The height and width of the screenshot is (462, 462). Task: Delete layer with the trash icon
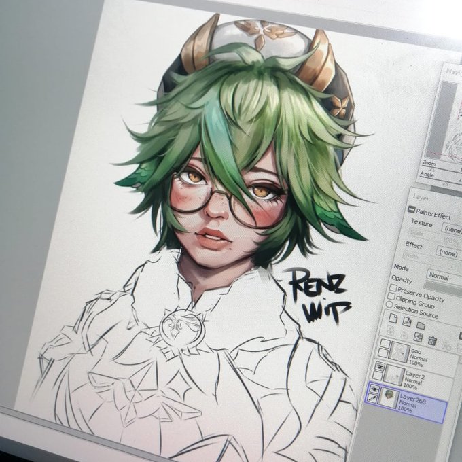[432, 340]
